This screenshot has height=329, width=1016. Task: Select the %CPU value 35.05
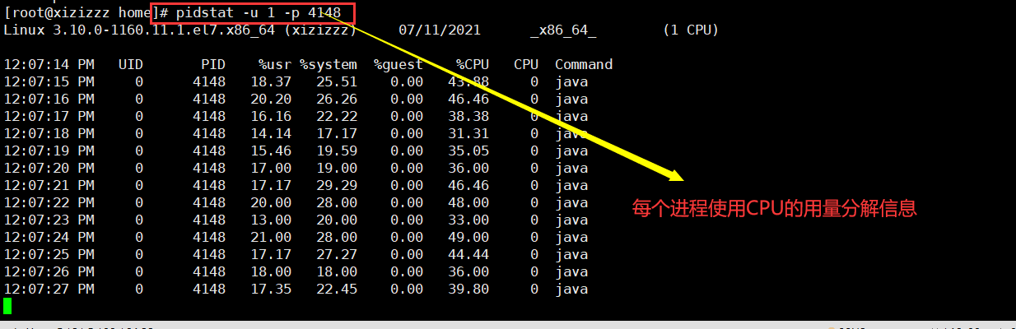pos(468,151)
